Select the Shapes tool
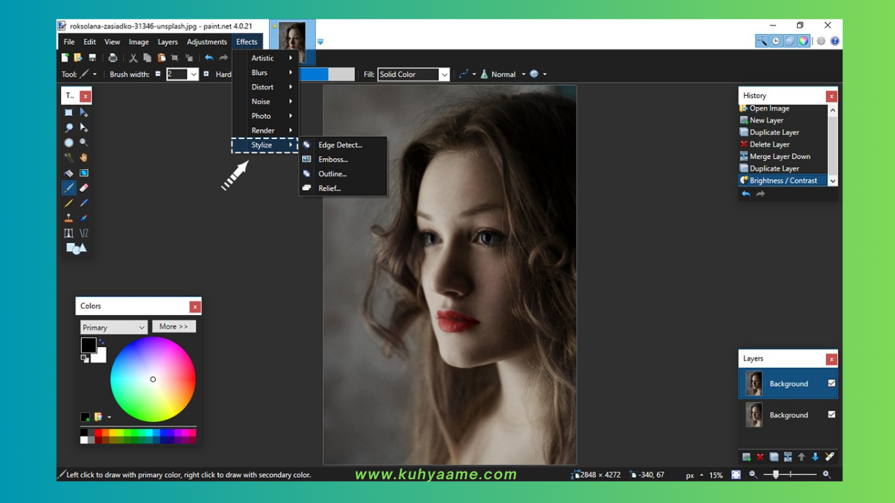The width and height of the screenshot is (895, 503). (x=76, y=249)
